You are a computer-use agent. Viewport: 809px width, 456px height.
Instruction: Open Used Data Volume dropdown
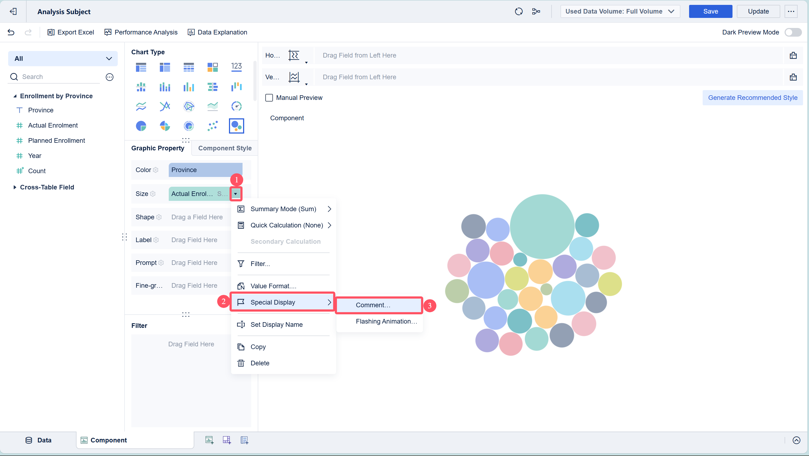pos(620,12)
